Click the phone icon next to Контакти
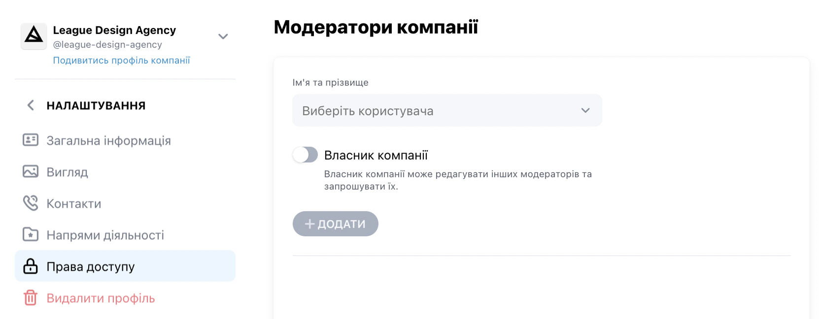Screen dimensions: 819x319 31,203
